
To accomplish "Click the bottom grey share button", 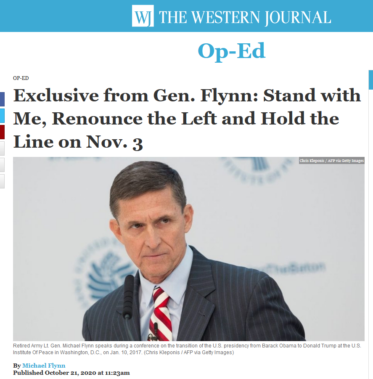I will (2, 181).
